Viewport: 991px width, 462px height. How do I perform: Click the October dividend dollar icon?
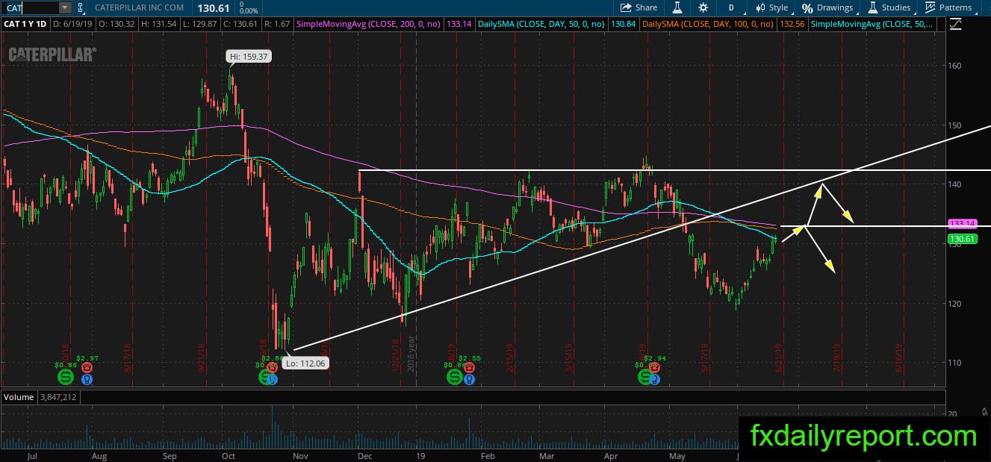click(265, 377)
